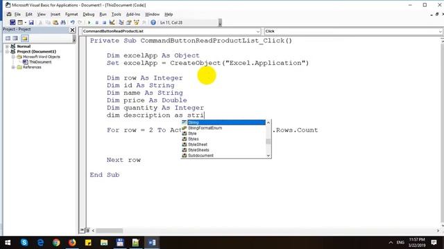The image size is (444, 249).
Task: Switch to Procedure View at bottom left
Action: point(82,230)
